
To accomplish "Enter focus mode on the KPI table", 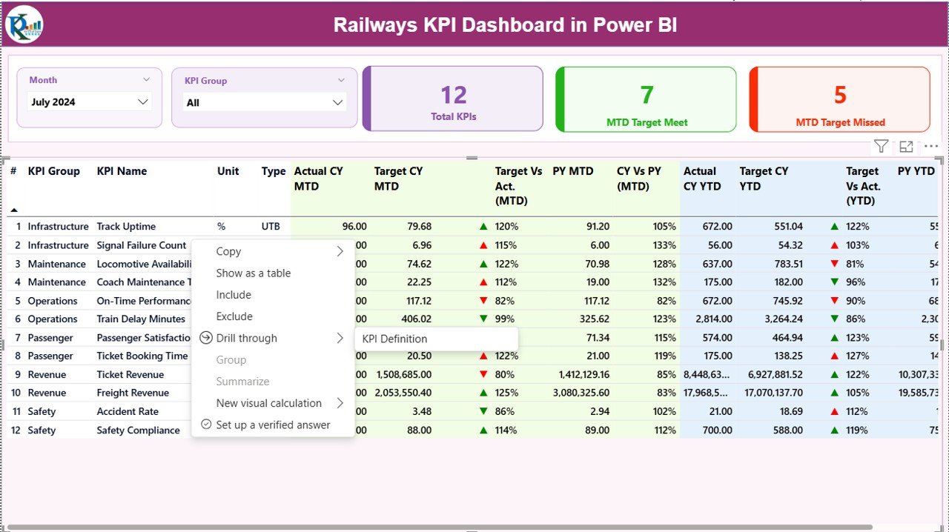I will coord(906,146).
